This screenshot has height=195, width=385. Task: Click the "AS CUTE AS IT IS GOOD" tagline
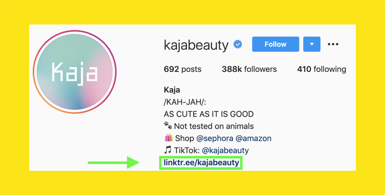pyautogui.click(x=209, y=114)
